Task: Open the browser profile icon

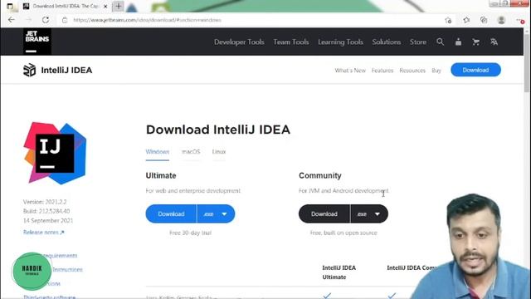Action: pos(501,20)
